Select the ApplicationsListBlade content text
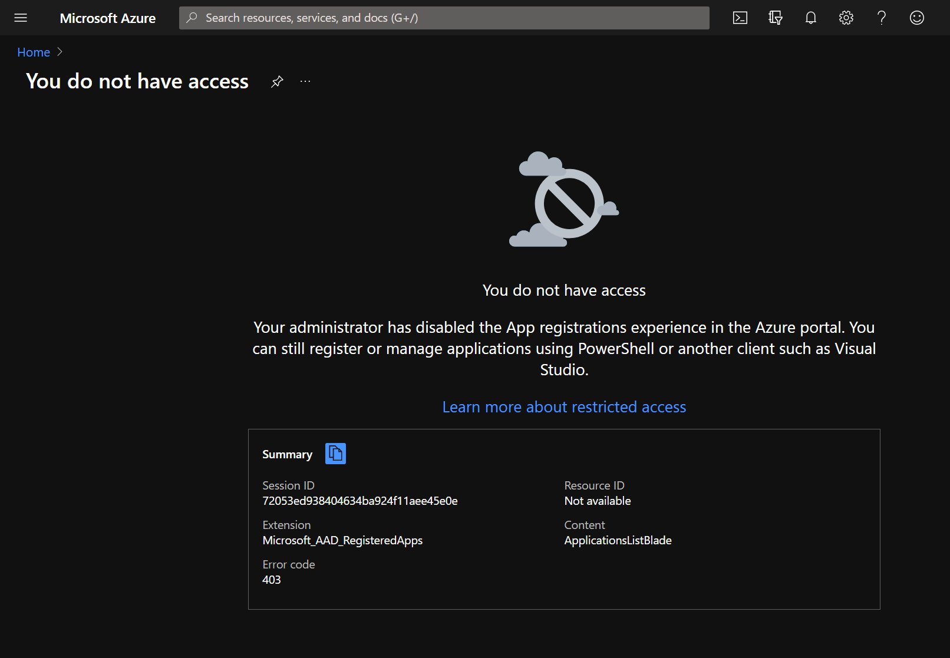 coord(618,540)
